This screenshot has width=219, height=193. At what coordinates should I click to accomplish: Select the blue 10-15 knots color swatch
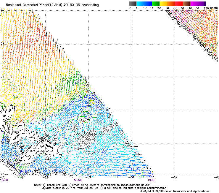[148, 4]
